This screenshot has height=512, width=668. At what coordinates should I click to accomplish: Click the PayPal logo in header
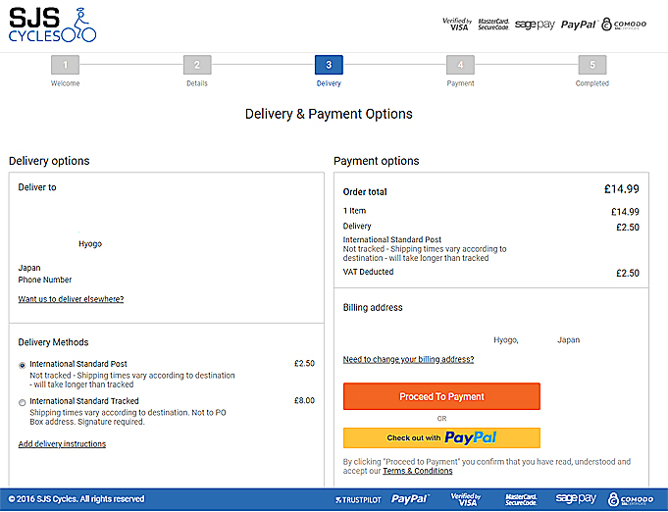pyautogui.click(x=578, y=25)
